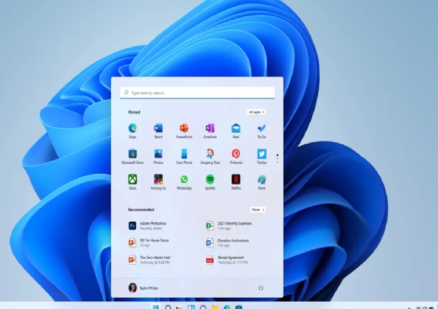Open The Zero-Waste Chef presentation

click(x=150, y=260)
